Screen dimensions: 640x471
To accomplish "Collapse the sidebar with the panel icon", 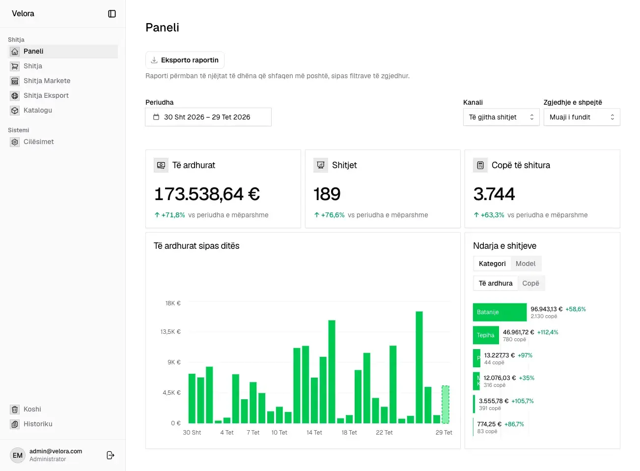I will tap(112, 14).
